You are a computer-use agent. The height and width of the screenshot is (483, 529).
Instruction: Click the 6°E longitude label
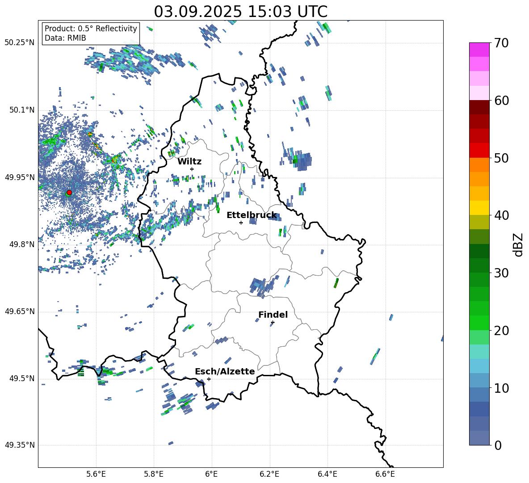tap(211, 474)
